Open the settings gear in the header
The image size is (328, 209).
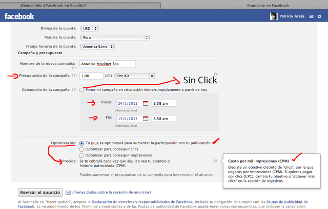319,16
